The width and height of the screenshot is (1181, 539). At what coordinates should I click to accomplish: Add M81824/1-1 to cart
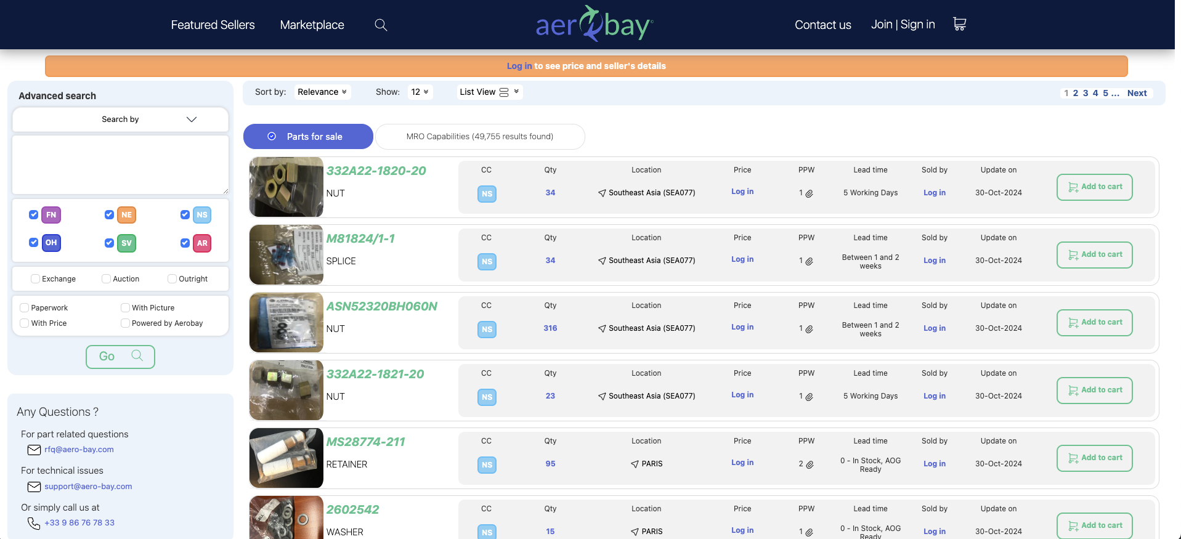1094,254
